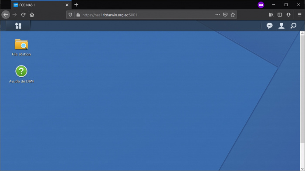Toggle Firefox sidebar view

pos(280,14)
